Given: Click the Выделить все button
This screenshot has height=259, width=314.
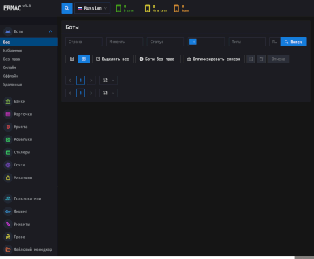Looking at the screenshot, I should pyautogui.click(x=112, y=59).
